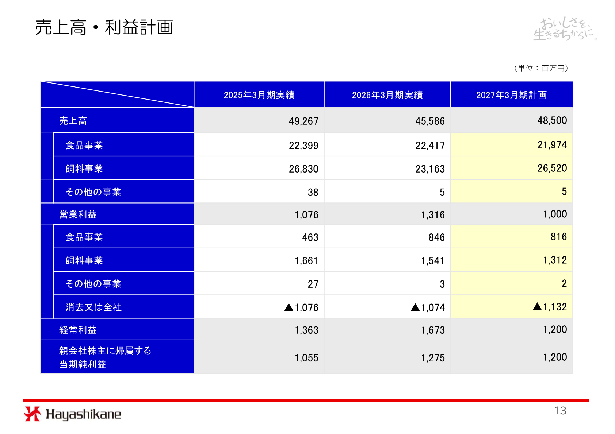615x434 pixels.
Task: Click the 親会社株主に帰属する当期純利益 row label
Action: (105, 357)
